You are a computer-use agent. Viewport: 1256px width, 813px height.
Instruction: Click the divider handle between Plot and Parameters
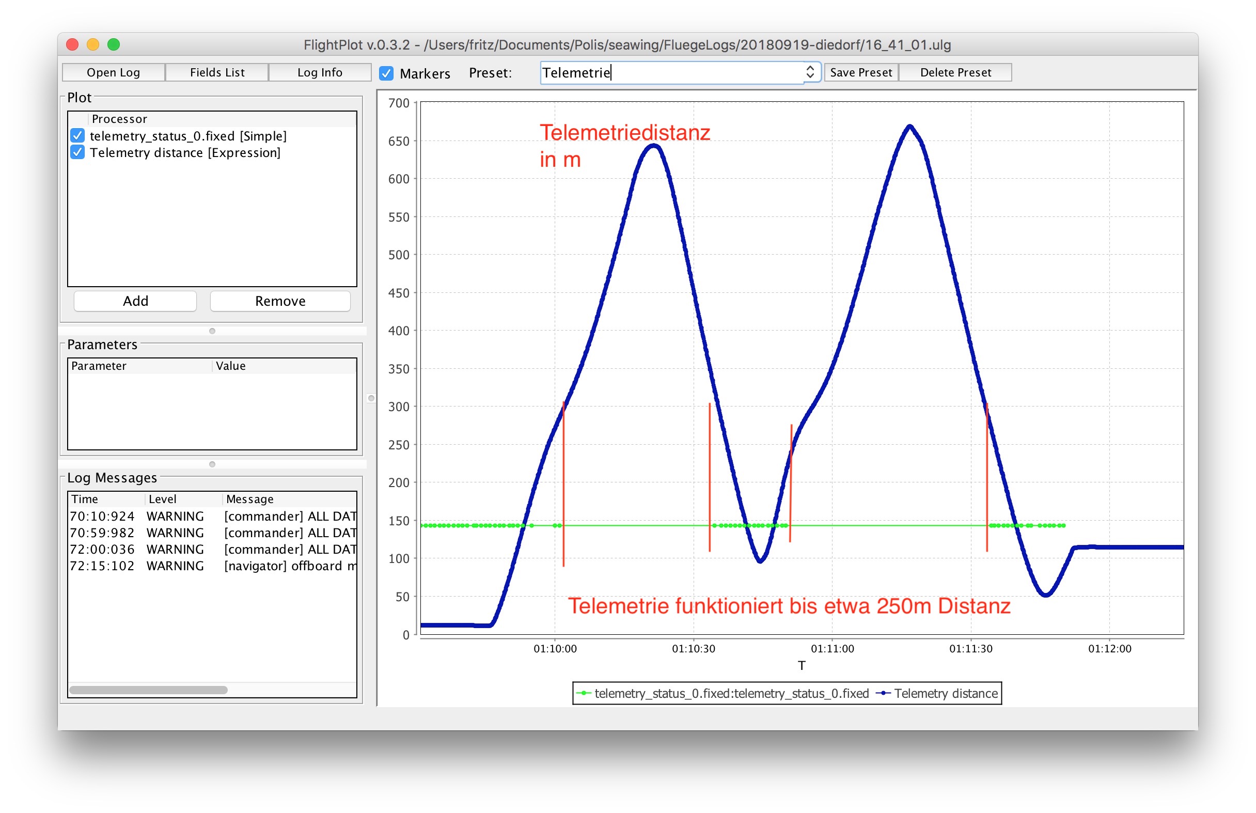point(212,331)
